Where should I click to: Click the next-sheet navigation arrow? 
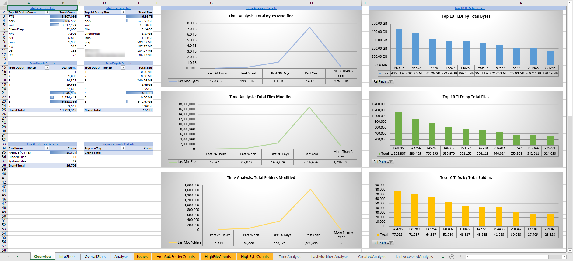coord(18,257)
